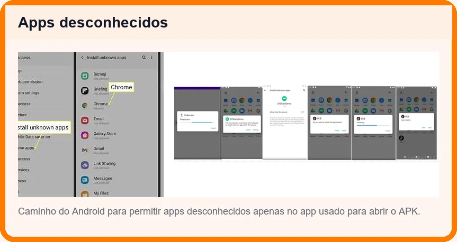
Task: Tap search icon in the small white Install unknown apps screen
Action: click(304, 90)
